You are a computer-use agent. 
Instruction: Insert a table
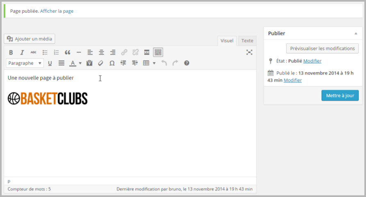click(x=146, y=63)
